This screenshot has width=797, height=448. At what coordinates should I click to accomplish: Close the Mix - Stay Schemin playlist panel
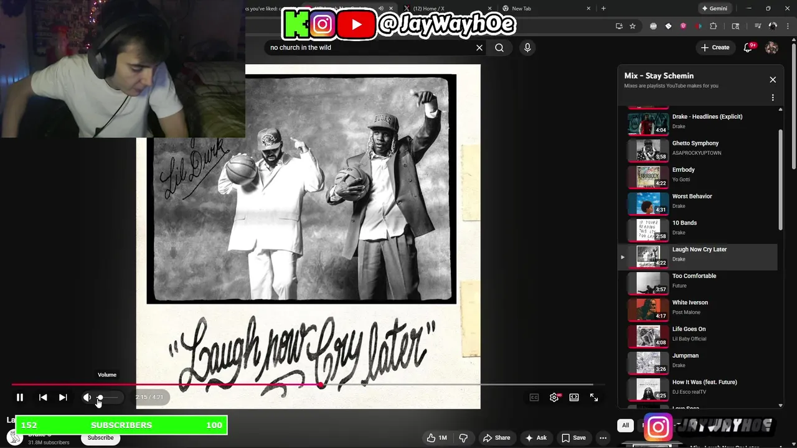(x=773, y=80)
